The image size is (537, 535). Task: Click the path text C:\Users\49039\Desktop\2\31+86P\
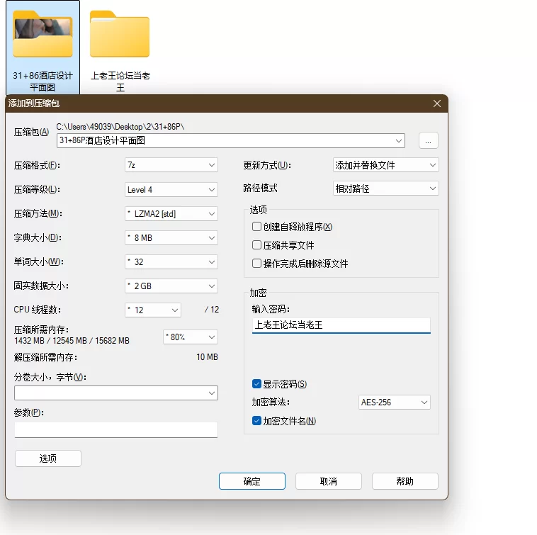(x=120, y=127)
